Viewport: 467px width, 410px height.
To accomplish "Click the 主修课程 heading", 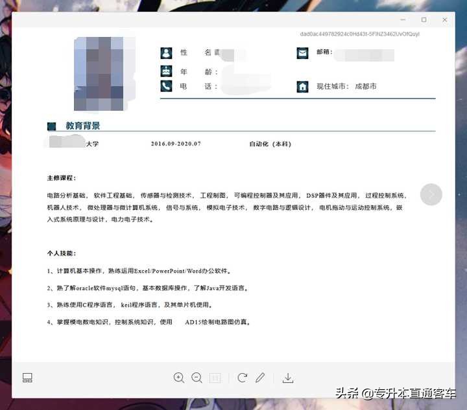I will pyautogui.click(x=62, y=177).
